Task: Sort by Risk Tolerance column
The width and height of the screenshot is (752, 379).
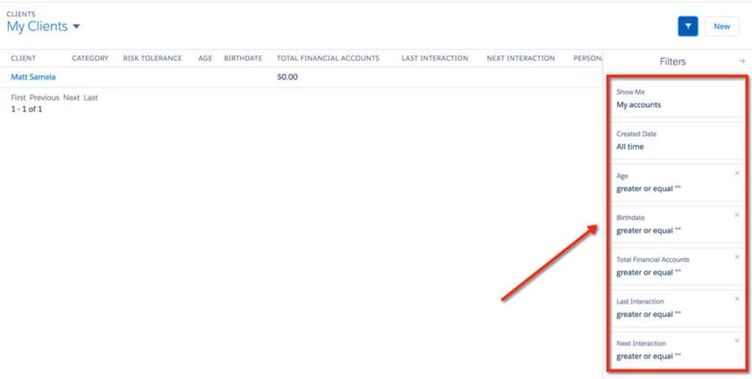Action: 152,58
